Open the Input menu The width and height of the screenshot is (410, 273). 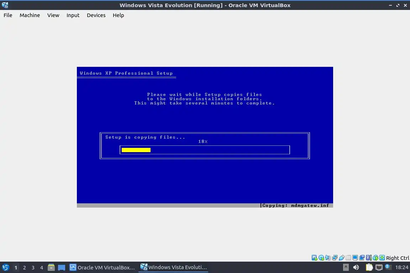click(x=73, y=15)
